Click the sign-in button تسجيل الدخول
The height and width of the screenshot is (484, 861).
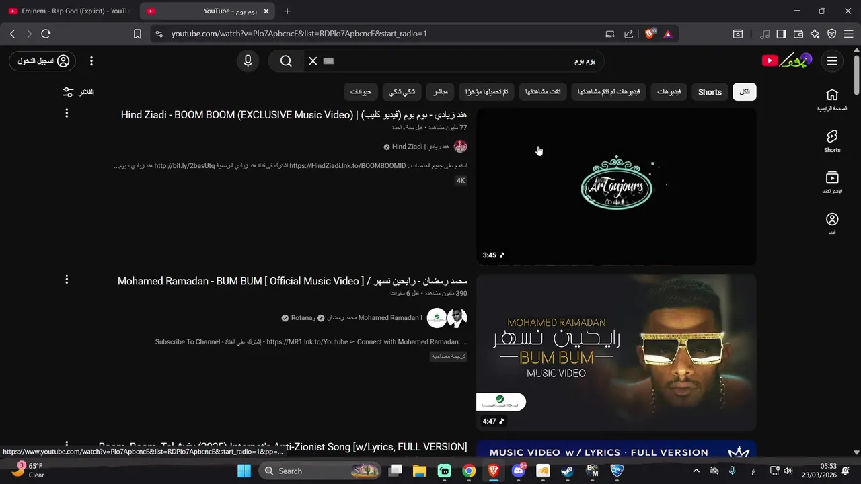pyautogui.click(x=42, y=61)
